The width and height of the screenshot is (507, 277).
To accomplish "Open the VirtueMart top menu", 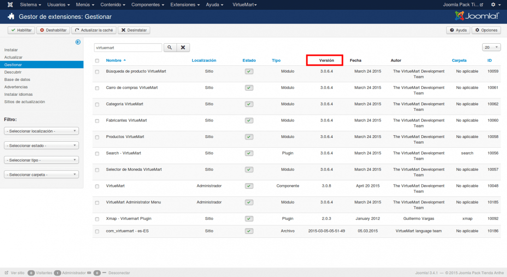I will pyautogui.click(x=244, y=5).
